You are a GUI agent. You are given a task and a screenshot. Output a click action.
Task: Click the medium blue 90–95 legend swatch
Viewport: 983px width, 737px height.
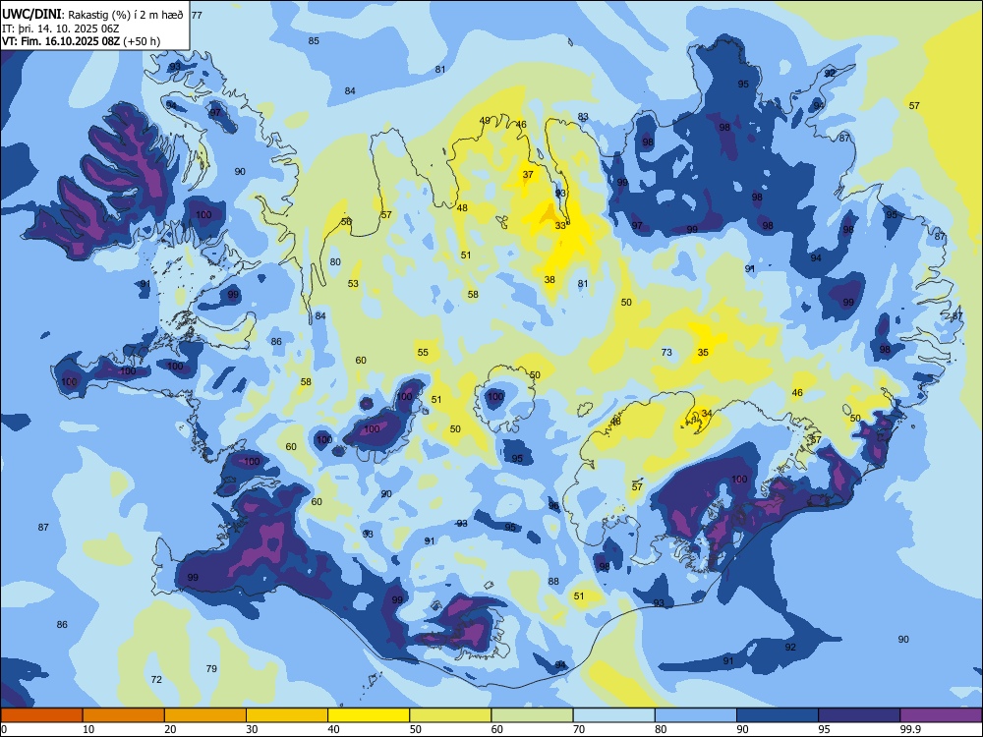778,715
